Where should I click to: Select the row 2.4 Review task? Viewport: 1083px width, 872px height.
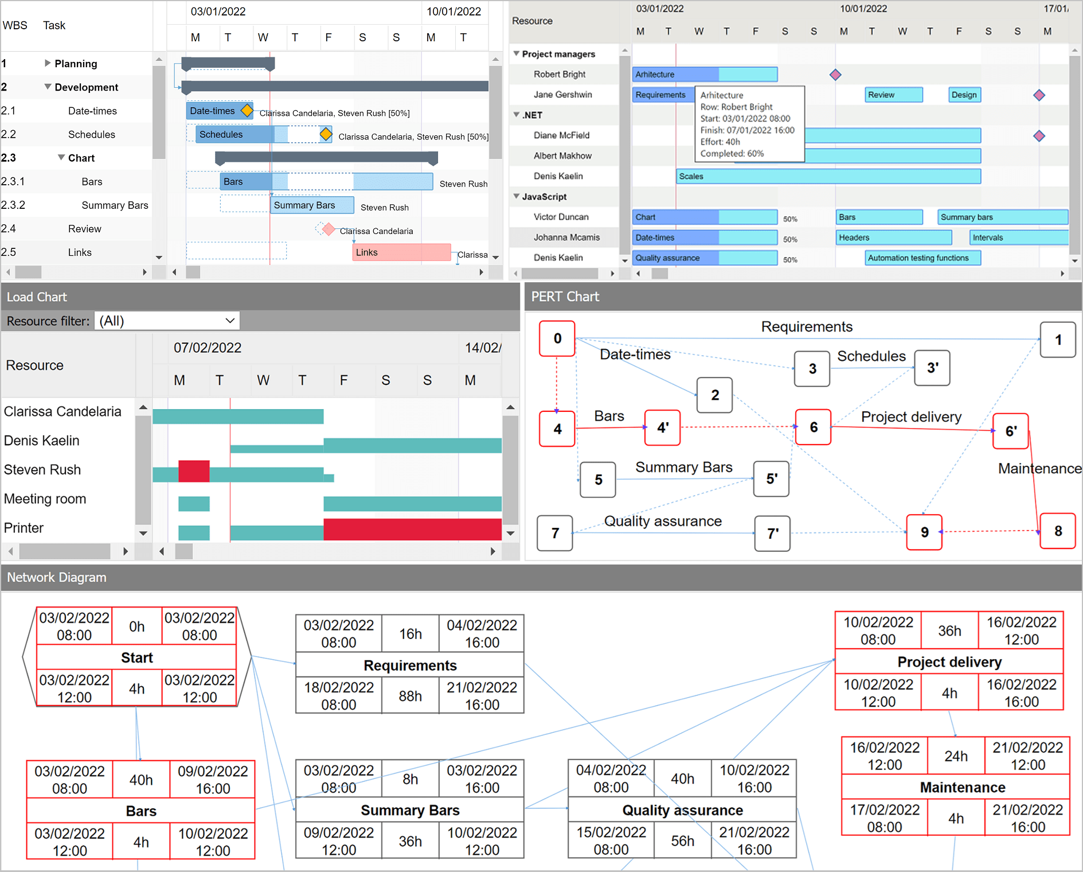coord(84,228)
